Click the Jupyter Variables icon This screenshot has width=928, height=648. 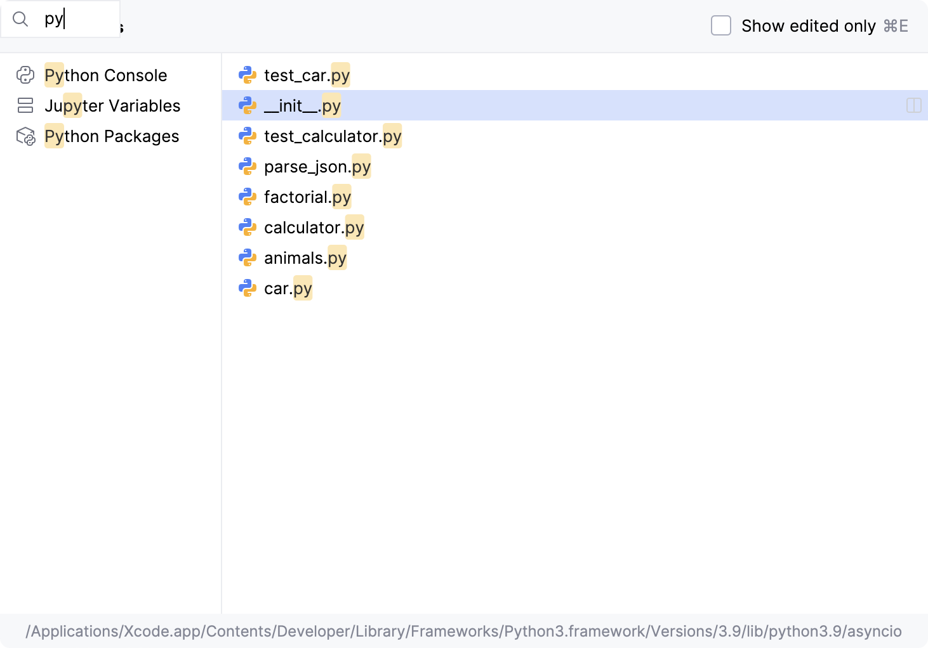click(25, 106)
